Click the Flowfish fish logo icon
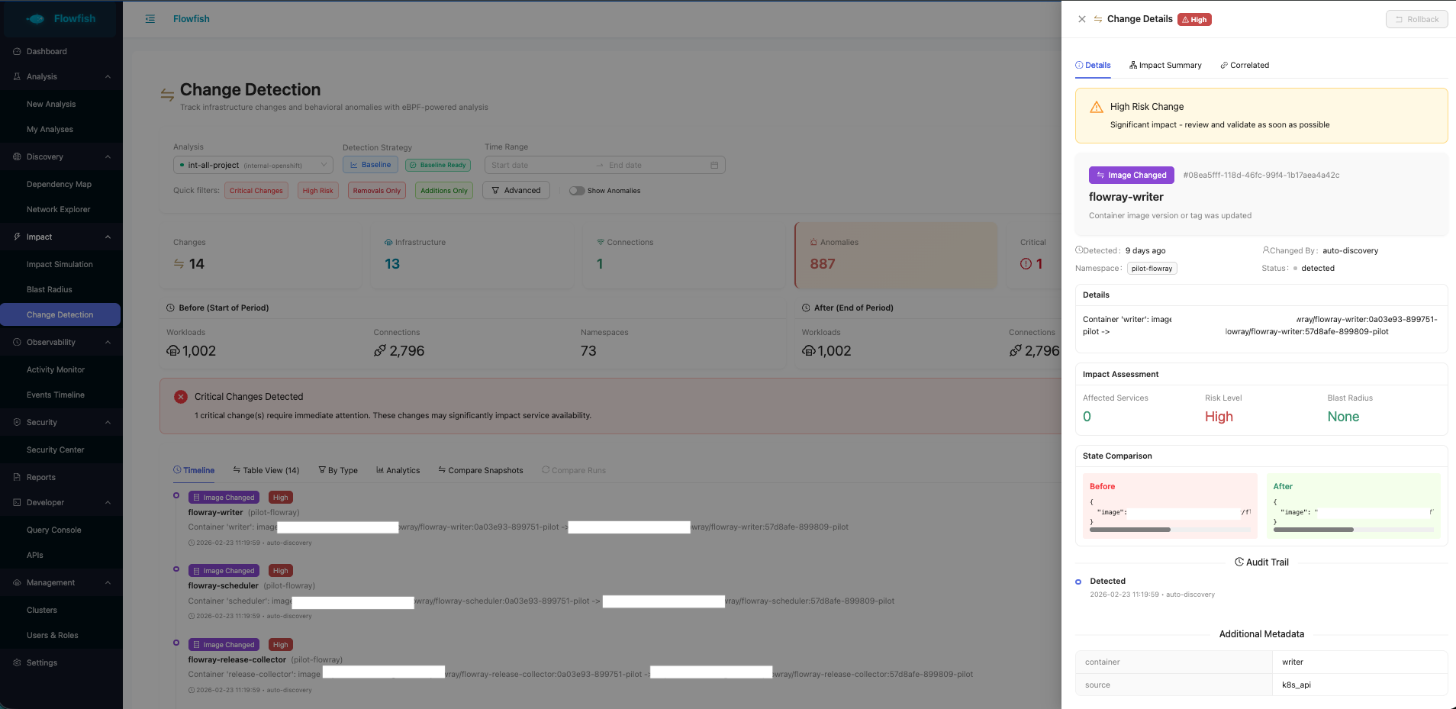1456x709 pixels. coord(35,19)
